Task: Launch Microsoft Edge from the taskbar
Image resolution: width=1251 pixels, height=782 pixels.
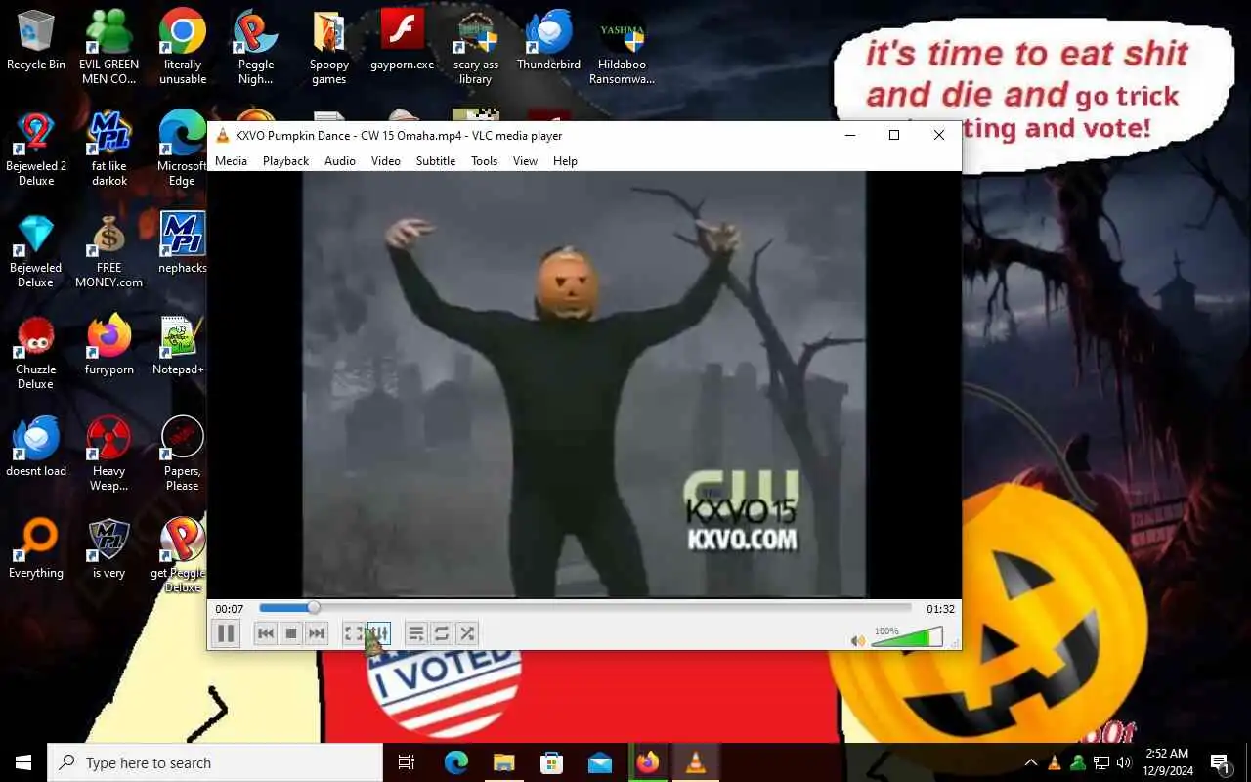Action: point(455,762)
